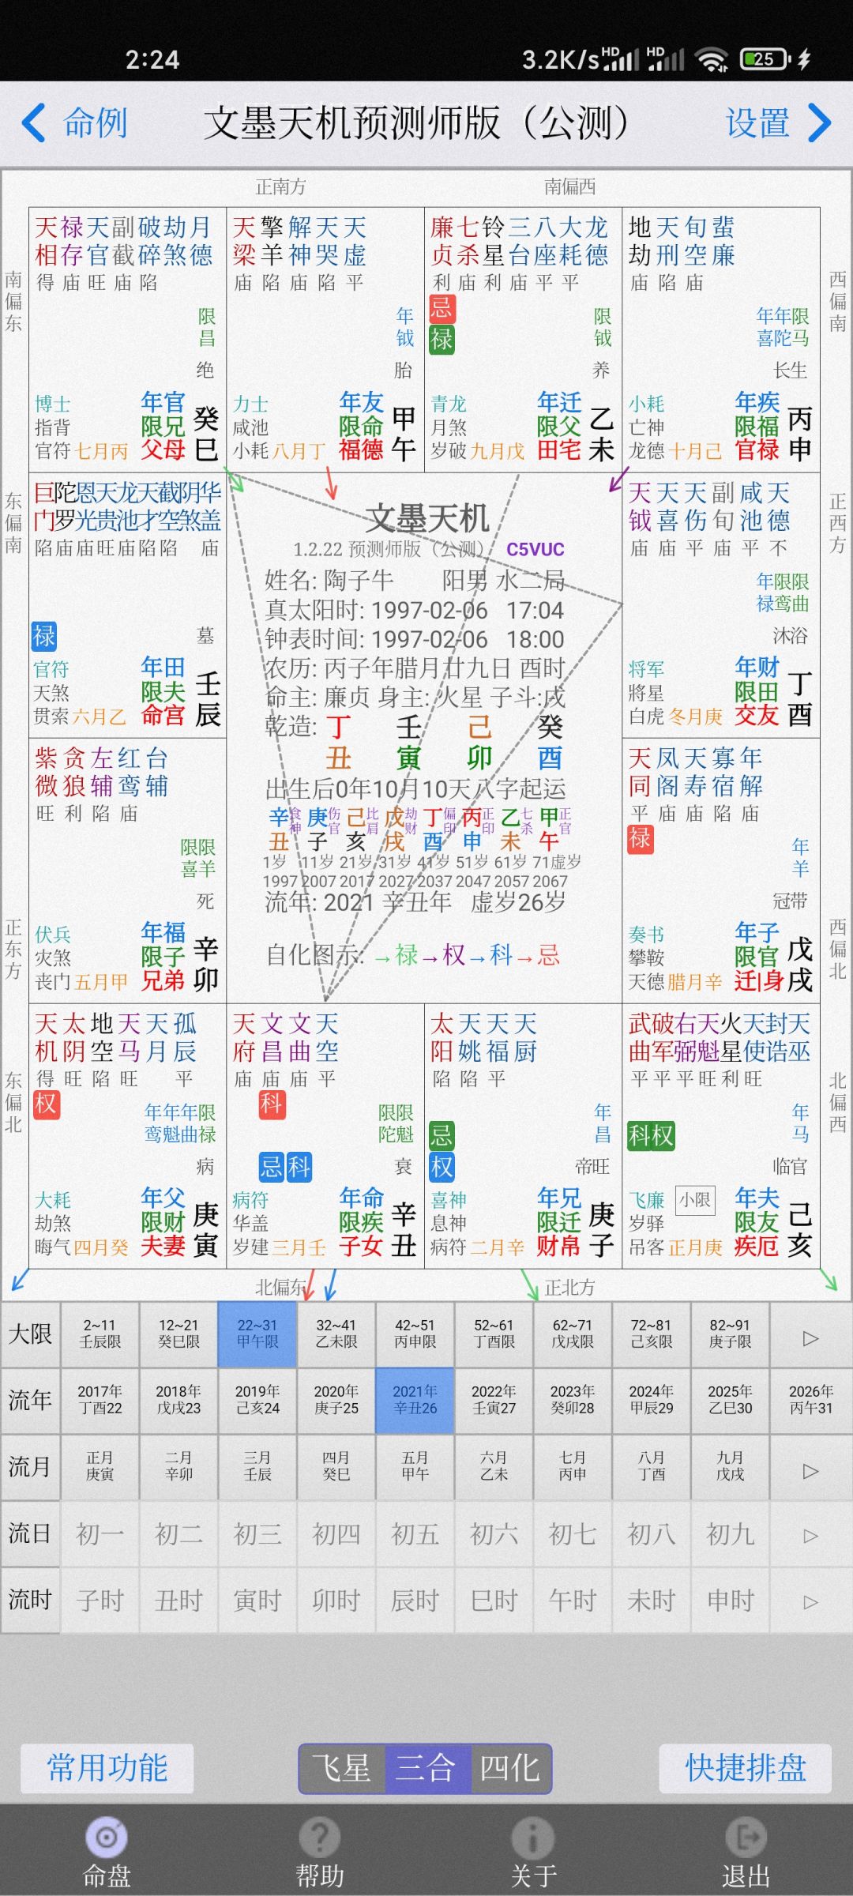The width and height of the screenshot is (853, 1896).
Task: Tap the 流月 row label
Action: tap(30, 1467)
